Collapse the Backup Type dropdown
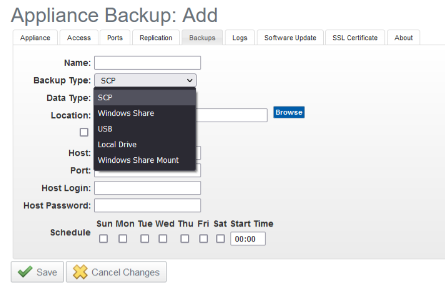Image resolution: width=445 pixels, height=288 pixels. 145,80
